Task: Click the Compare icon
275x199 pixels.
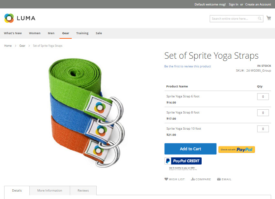Action: pos(201,179)
